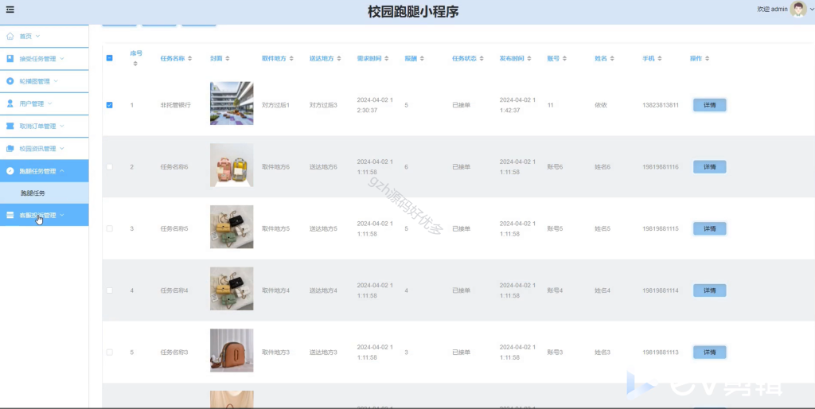The width and height of the screenshot is (815, 409).
Task: Open the 用户管理 menu item
Action: (45, 103)
